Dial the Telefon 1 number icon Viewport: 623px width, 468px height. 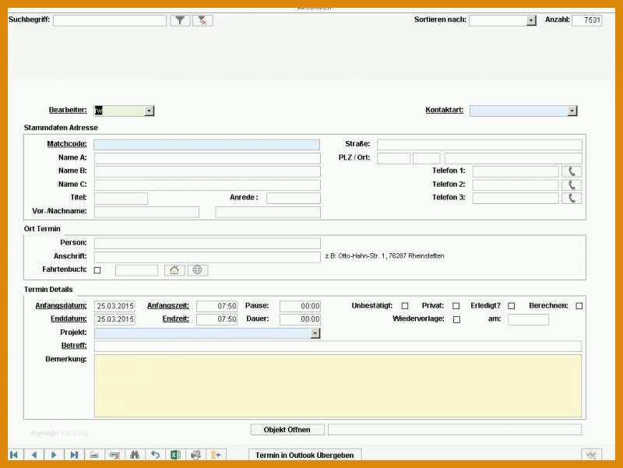point(572,171)
